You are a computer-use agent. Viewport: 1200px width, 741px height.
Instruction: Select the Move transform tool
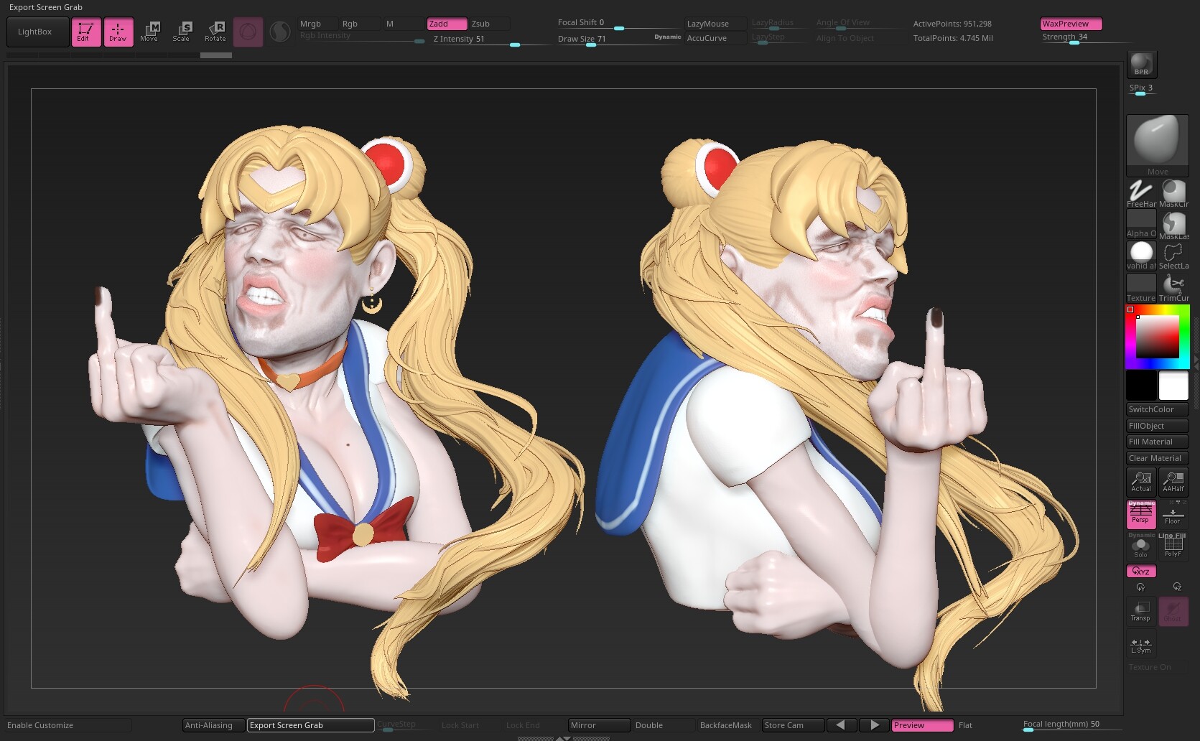pyautogui.click(x=150, y=32)
